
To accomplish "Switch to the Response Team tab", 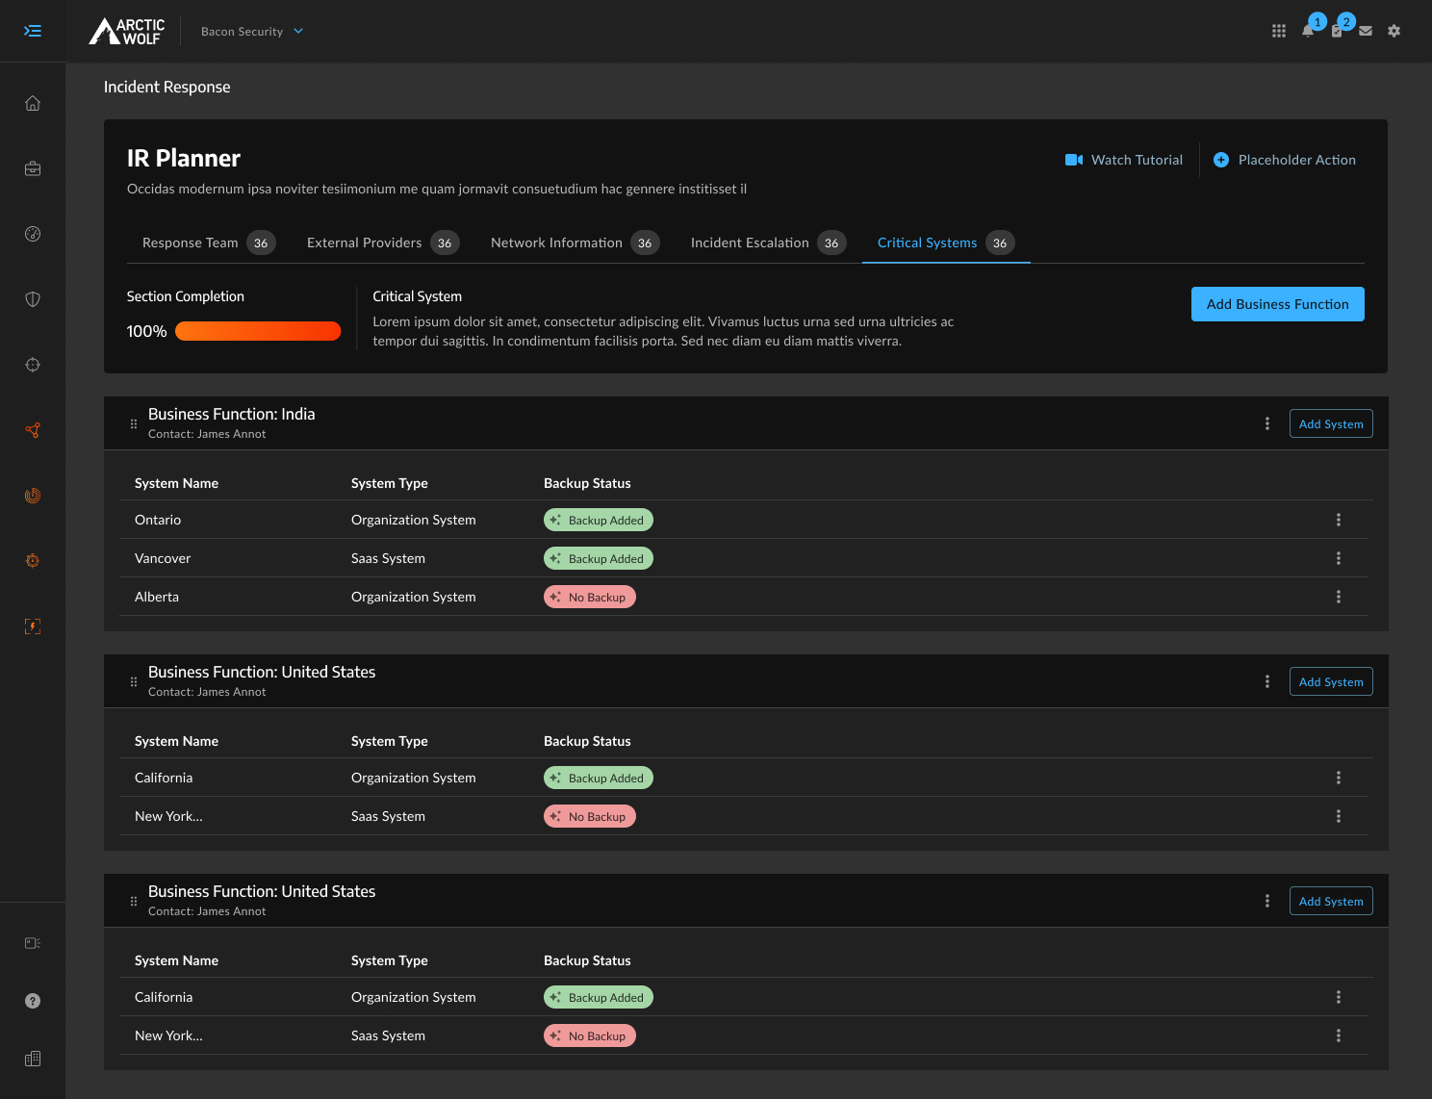I will [209, 243].
